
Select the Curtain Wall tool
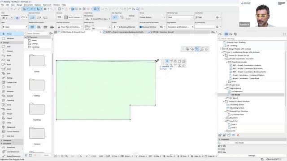[11, 82]
